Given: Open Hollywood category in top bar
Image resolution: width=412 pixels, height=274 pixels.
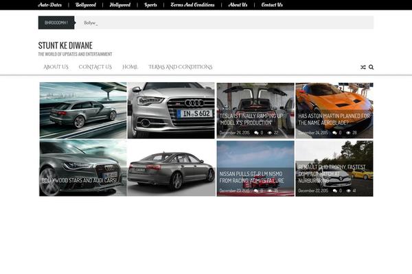Looking at the screenshot, I should pyautogui.click(x=120, y=5).
